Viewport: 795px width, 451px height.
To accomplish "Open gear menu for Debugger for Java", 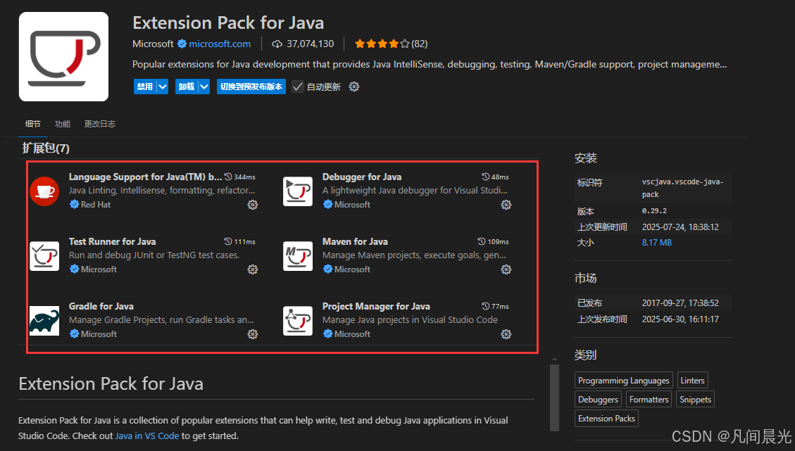I will (x=506, y=205).
